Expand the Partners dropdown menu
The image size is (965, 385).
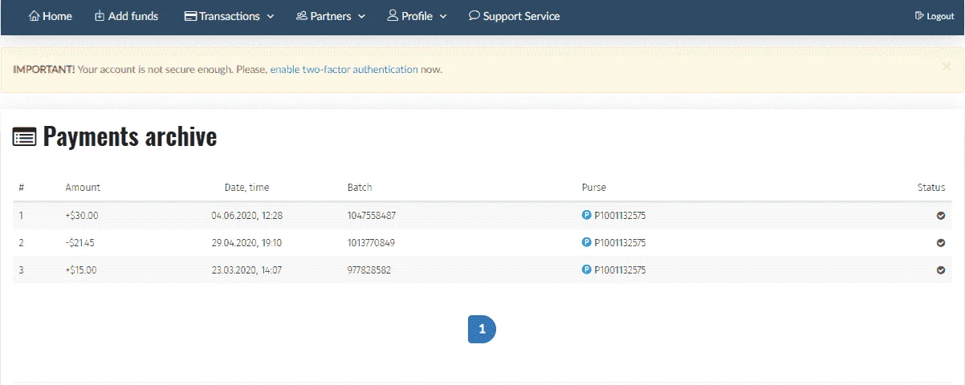tap(330, 16)
